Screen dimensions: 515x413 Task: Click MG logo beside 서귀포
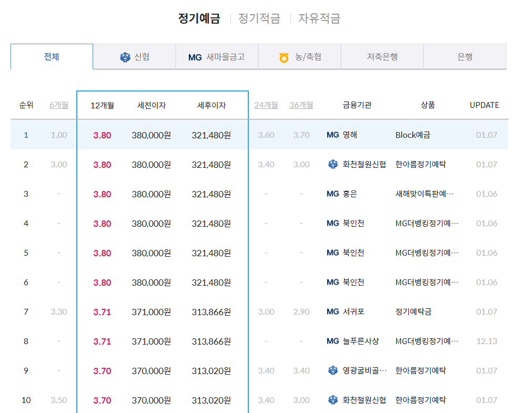(x=332, y=312)
